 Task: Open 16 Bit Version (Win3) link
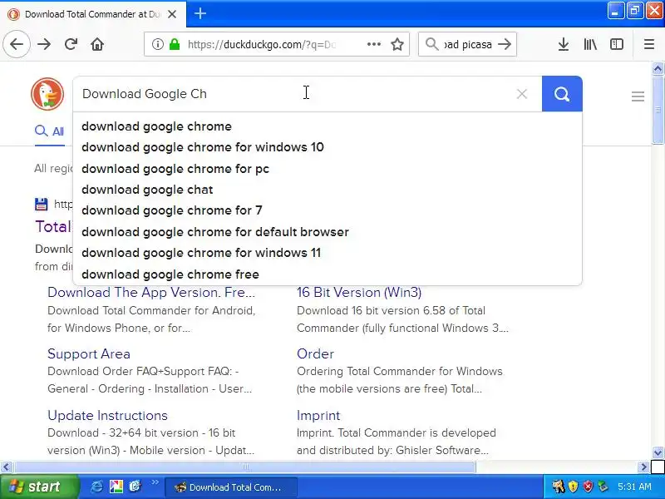click(359, 293)
